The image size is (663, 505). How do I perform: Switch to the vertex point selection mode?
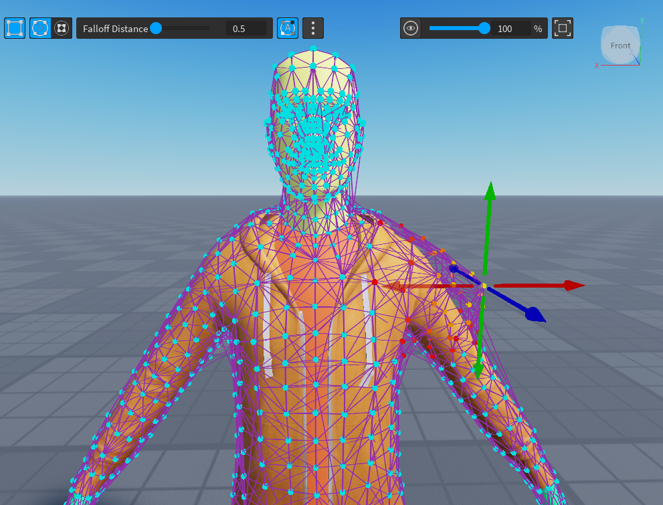point(62,28)
